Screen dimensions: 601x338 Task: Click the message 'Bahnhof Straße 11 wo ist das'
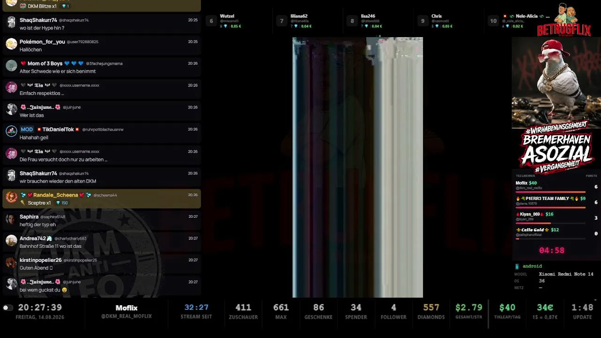pyautogui.click(x=51, y=246)
